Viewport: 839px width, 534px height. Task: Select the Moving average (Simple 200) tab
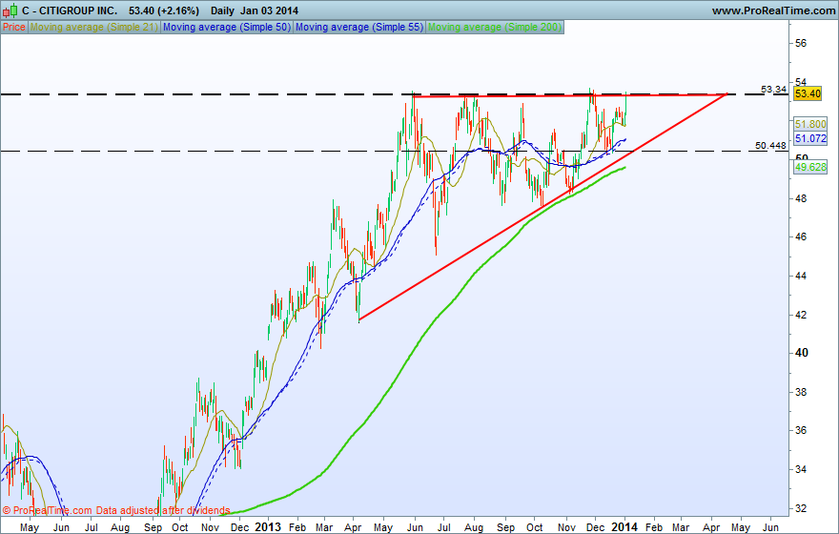click(x=495, y=27)
